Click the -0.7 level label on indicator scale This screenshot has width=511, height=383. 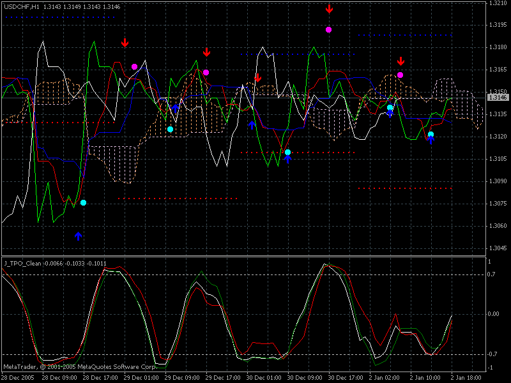492,354
